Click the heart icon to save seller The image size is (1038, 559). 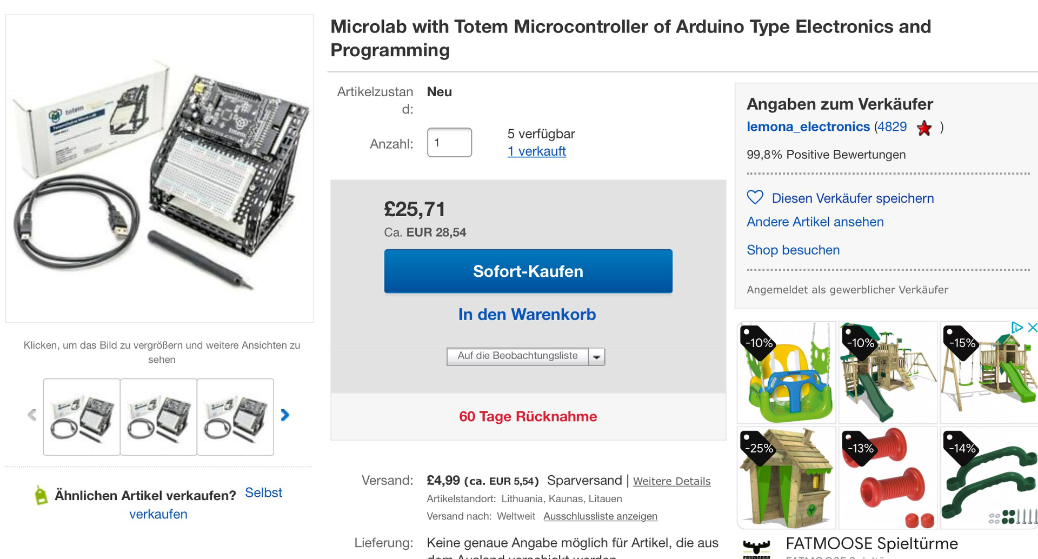point(755,197)
